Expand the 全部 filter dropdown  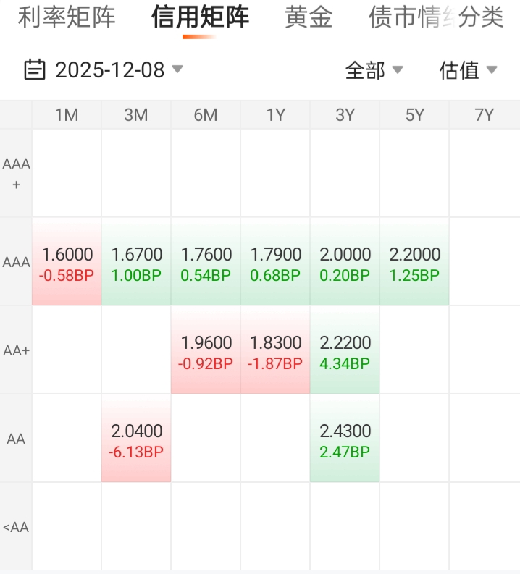click(x=374, y=70)
